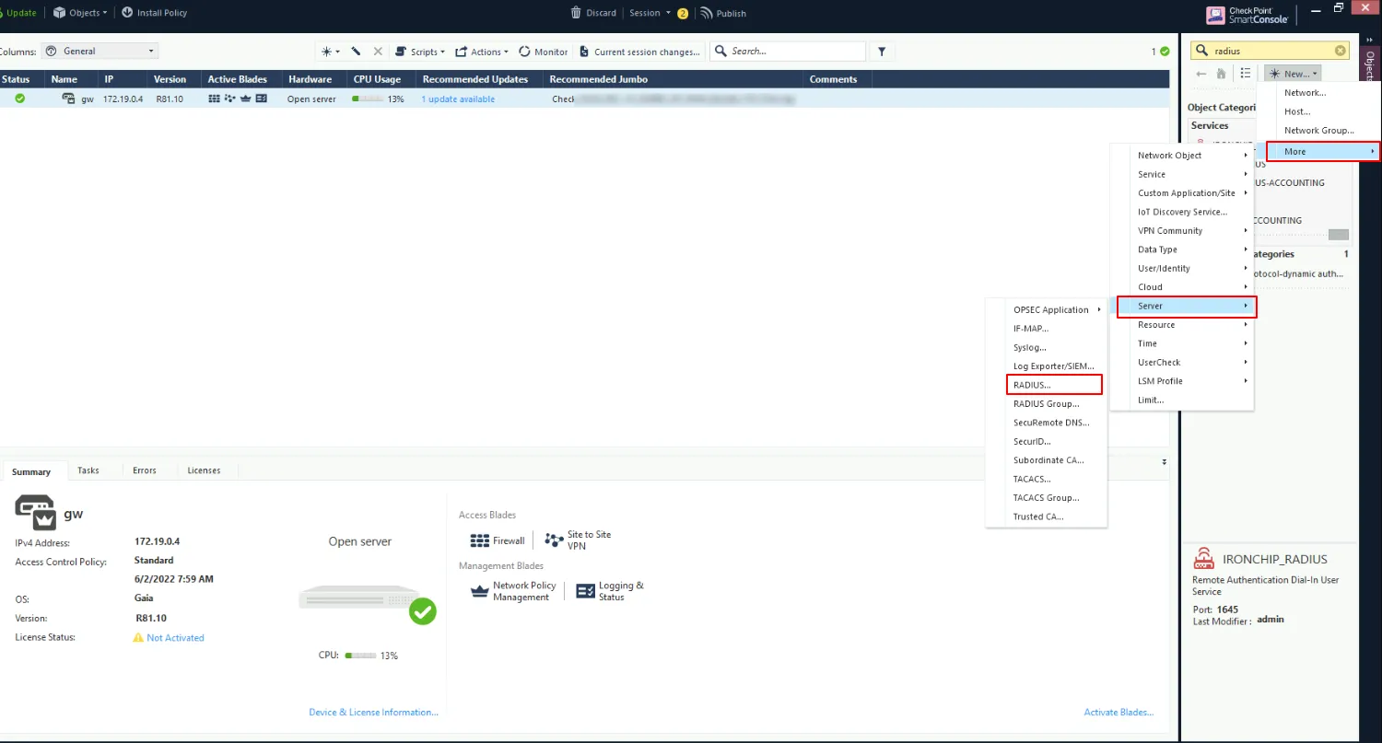Screen dimensions: 1382x743
Task: Open the Server submenu
Action: pyautogui.click(x=1187, y=306)
